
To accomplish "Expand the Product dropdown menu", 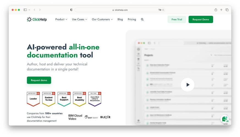I will (x=61, y=19).
